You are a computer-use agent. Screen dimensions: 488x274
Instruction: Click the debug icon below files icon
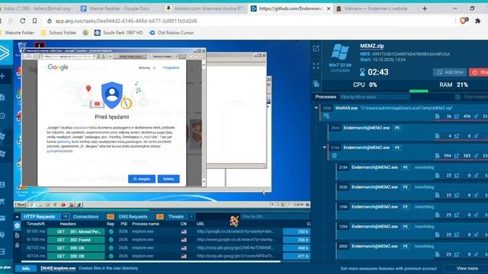[x=17, y=245]
